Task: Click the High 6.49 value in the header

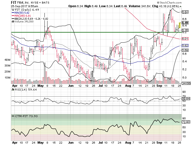Action: point(91,6)
